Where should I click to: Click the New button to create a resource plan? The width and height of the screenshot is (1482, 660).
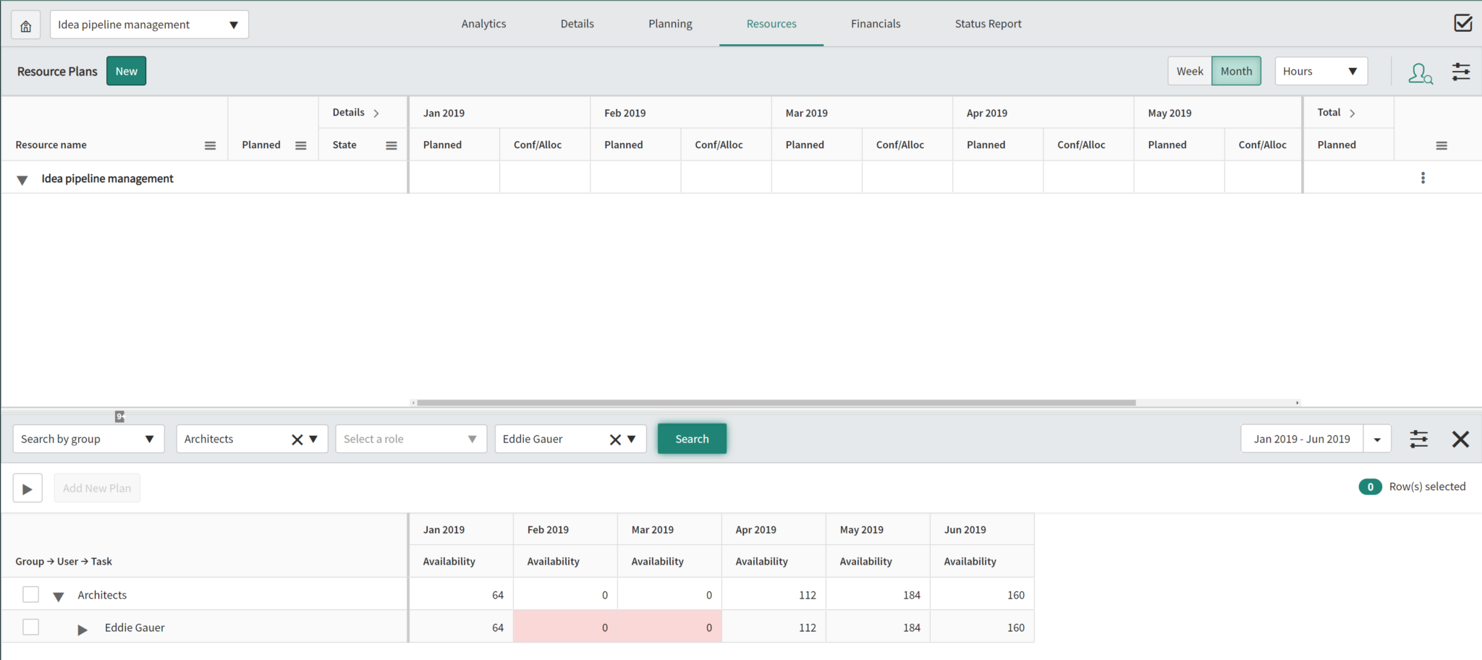(126, 71)
